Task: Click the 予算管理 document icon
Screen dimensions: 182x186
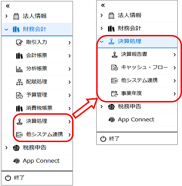Action: pos(19,95)
